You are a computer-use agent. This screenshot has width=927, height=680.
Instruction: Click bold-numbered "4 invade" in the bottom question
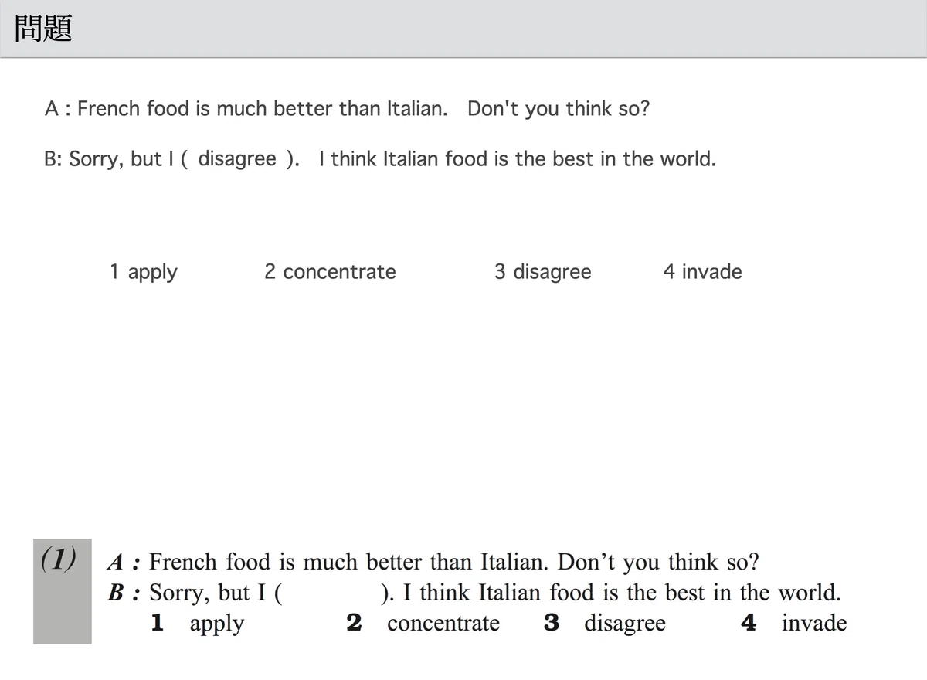point(793,624)
